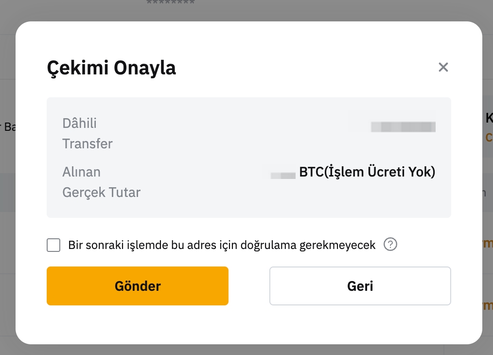Select the Alınan Gerçek Tutar label
Viewport: 493px width, 355px height.
pos(101,182)
